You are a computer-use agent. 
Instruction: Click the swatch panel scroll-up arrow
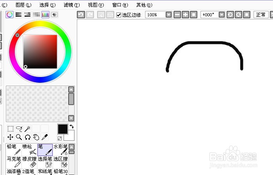pos(71,89)
